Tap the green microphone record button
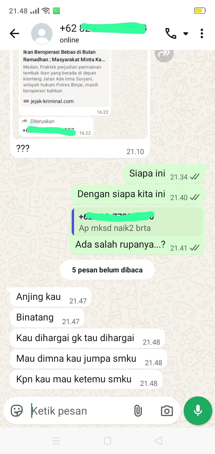 click(198, 411)
